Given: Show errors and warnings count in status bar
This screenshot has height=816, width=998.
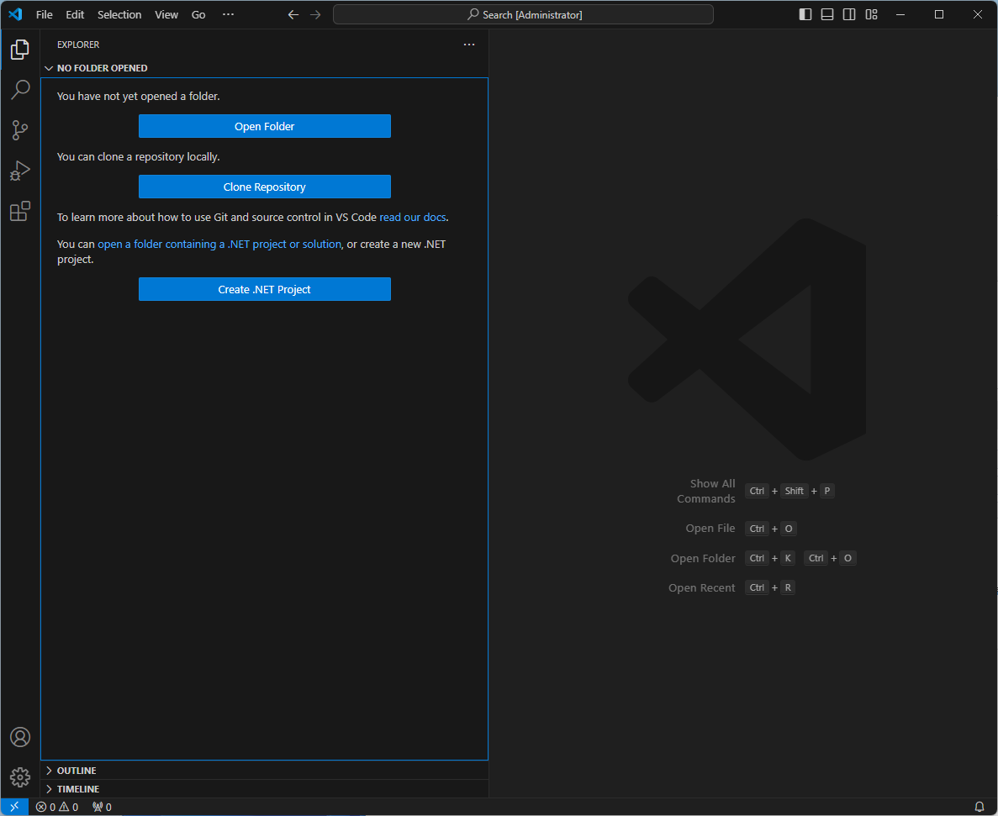Looking at the screenshot, I should click(x=57, y=807).
